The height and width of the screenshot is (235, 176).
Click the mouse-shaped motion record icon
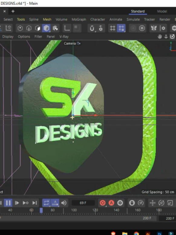click(x=132, y=203)
